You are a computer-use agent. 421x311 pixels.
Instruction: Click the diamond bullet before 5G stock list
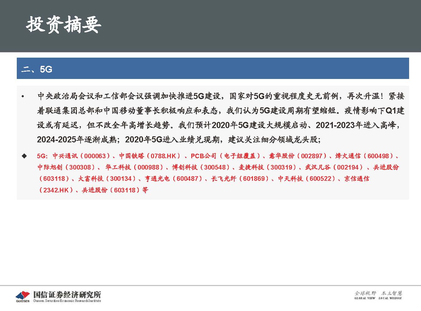point(24,156)
